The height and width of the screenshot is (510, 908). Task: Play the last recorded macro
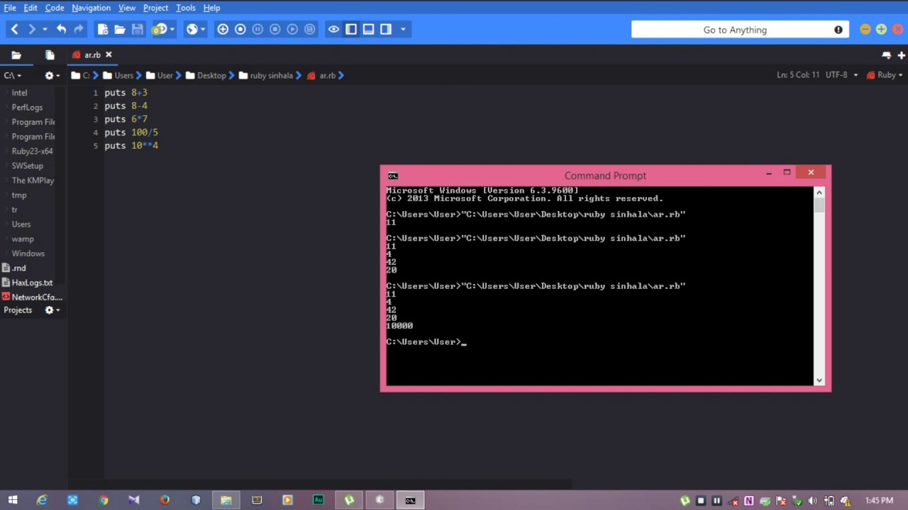(292, 29)
